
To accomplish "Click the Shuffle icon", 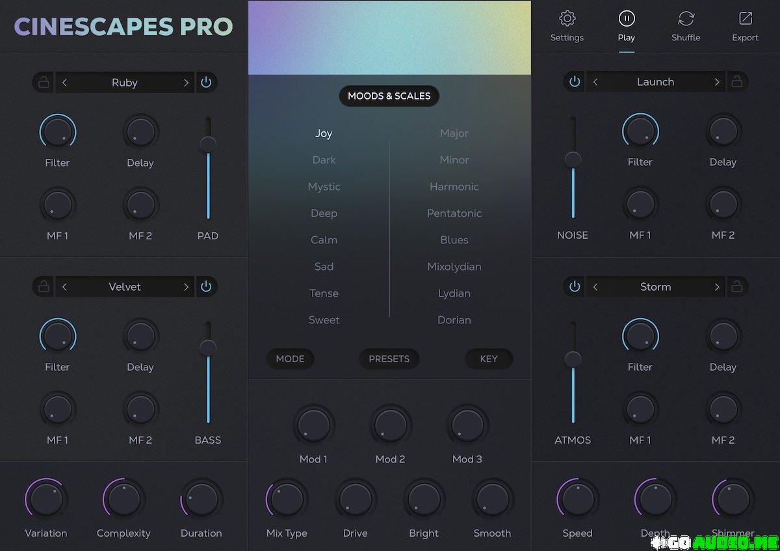I will tap(686, 18).
